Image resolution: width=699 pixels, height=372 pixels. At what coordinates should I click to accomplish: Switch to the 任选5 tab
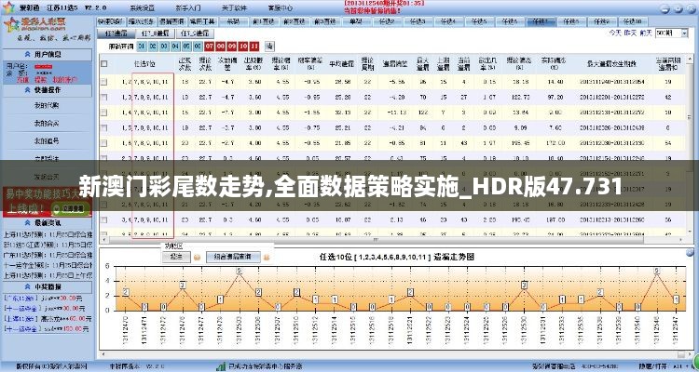[x=478, y=21]
